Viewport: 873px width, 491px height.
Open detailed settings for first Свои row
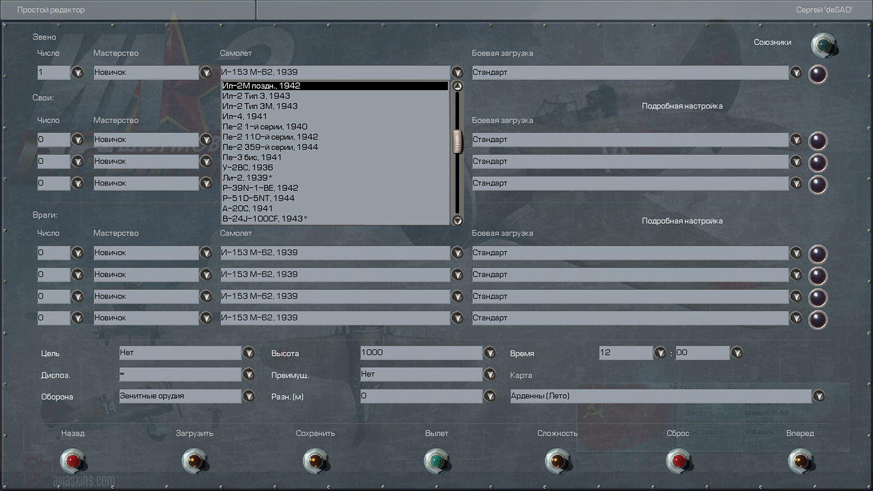pyautogui.click(x=818, y=141)
